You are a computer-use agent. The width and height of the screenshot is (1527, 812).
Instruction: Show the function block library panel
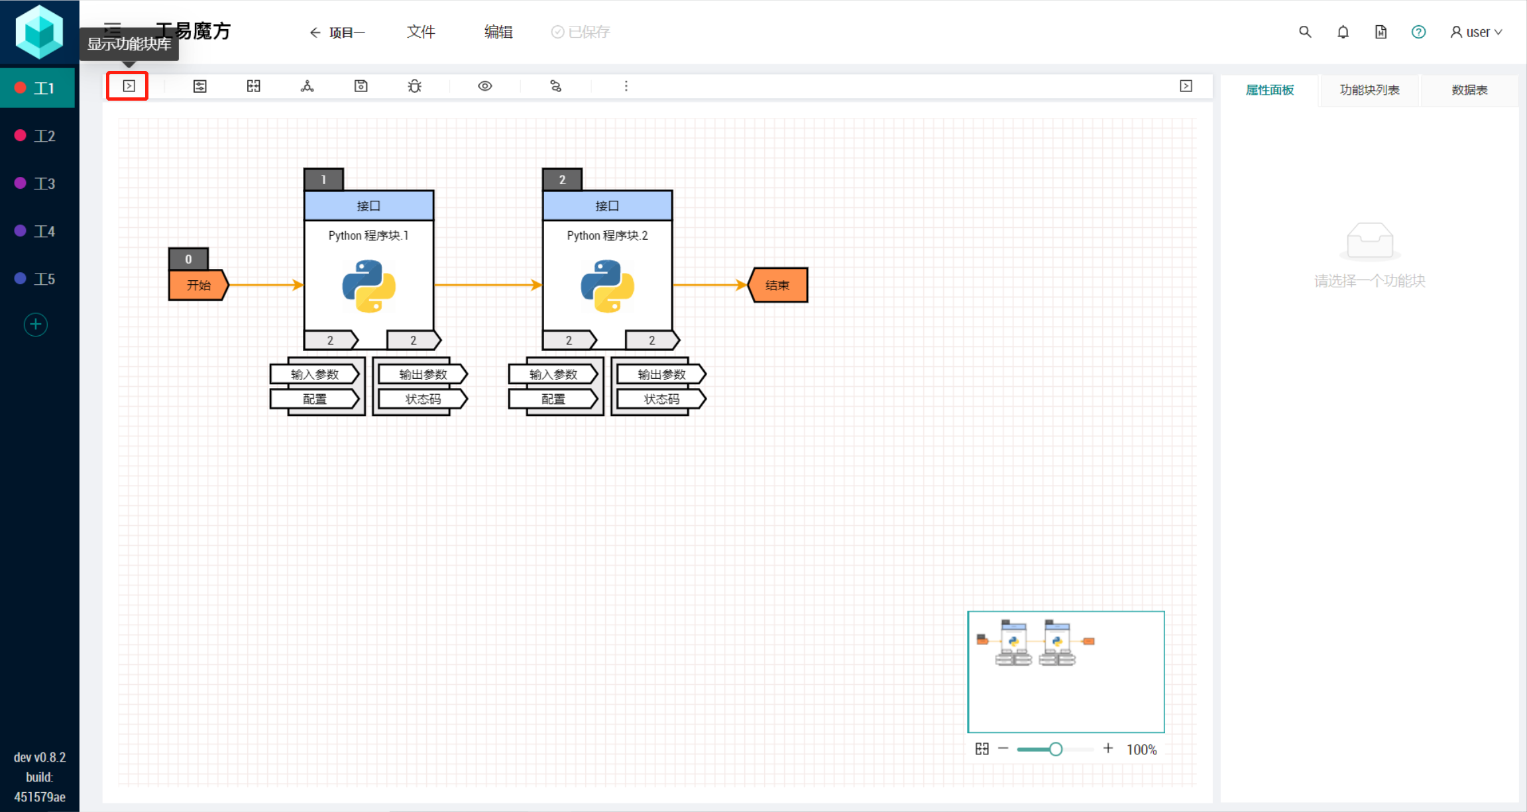(x=129, y=86)
